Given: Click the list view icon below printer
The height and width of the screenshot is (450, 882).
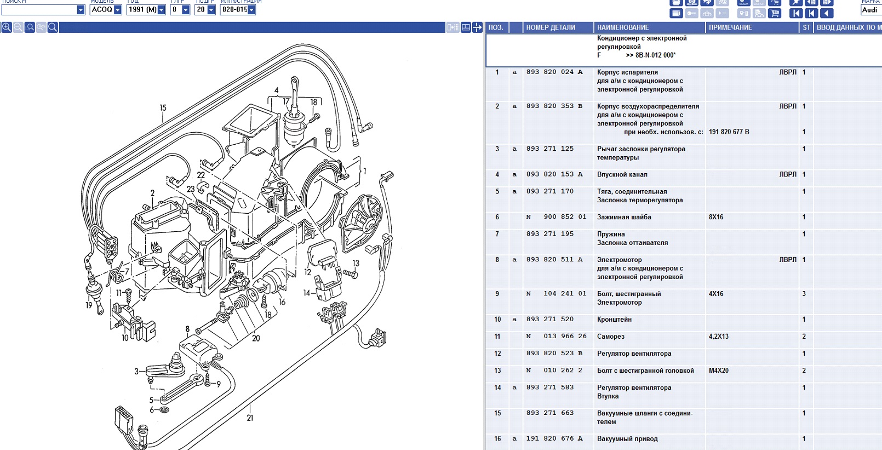Looking at the screenshot, I should (x=676, y=14).
